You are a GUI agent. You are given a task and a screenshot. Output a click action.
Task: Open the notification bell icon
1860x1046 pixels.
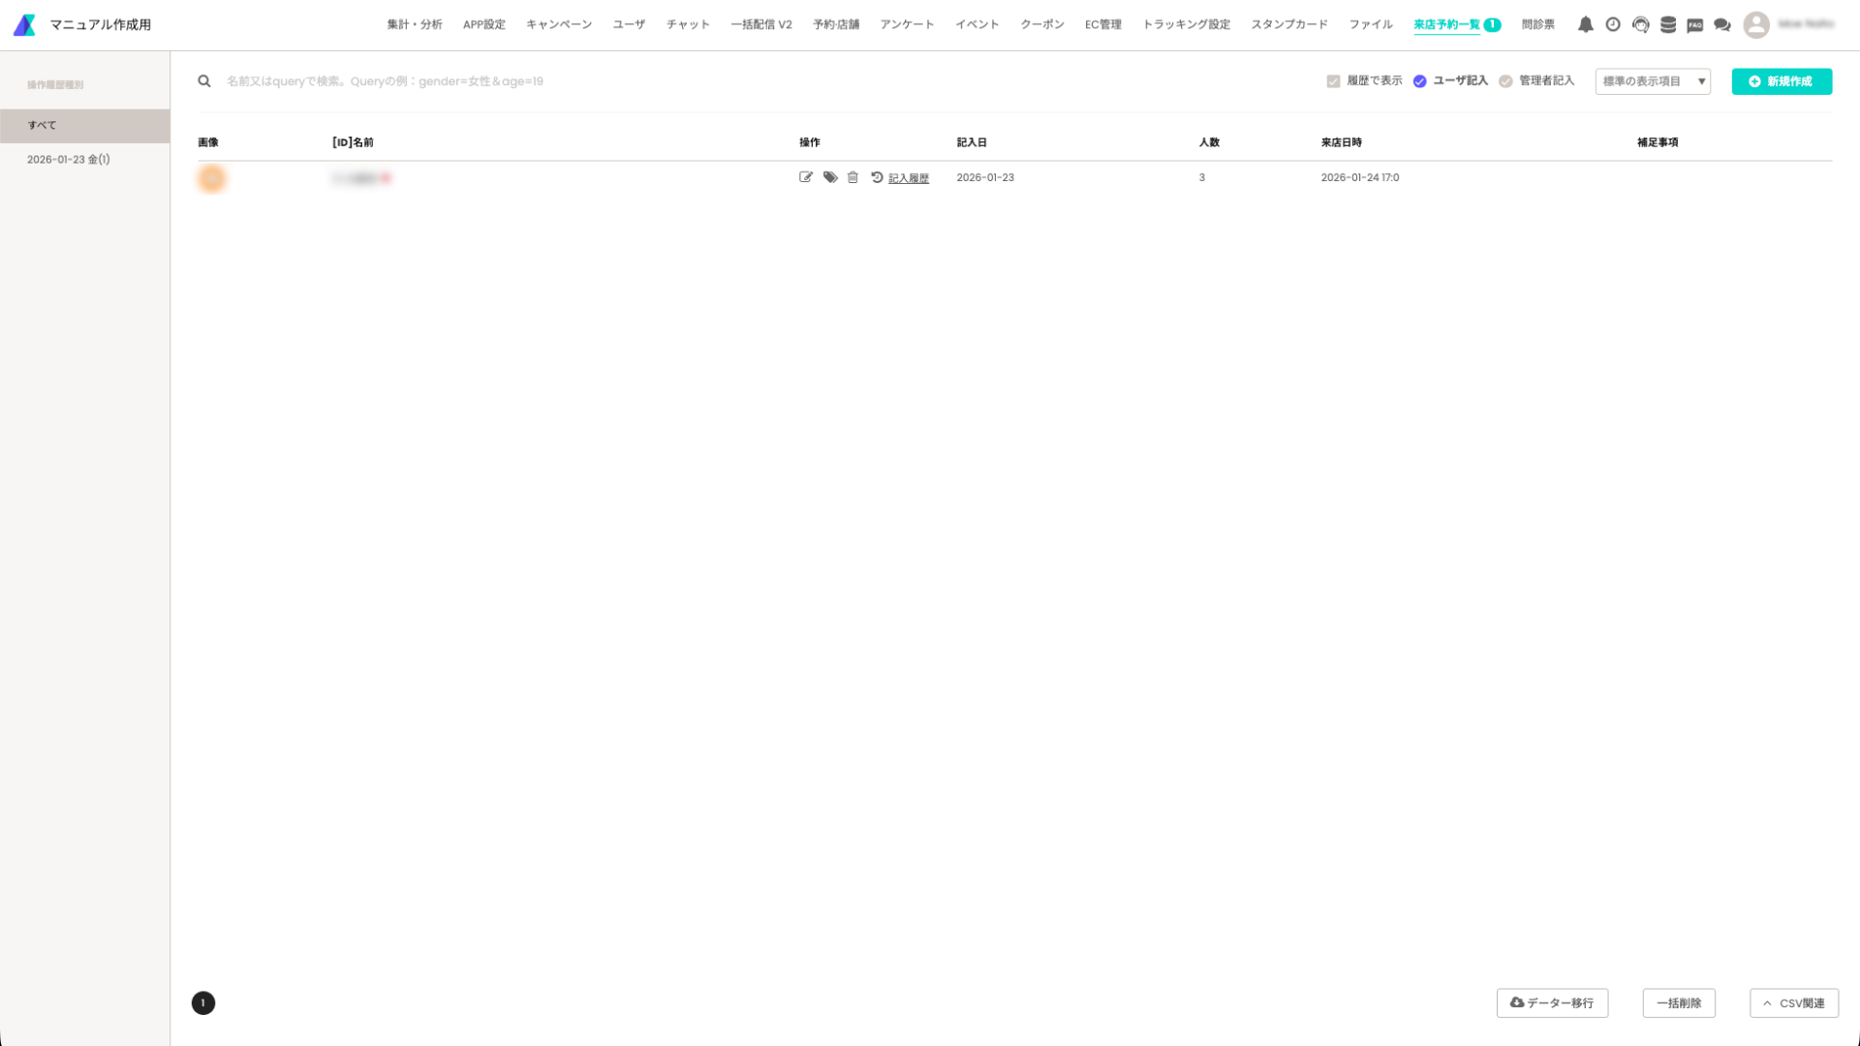point(1585,25)
